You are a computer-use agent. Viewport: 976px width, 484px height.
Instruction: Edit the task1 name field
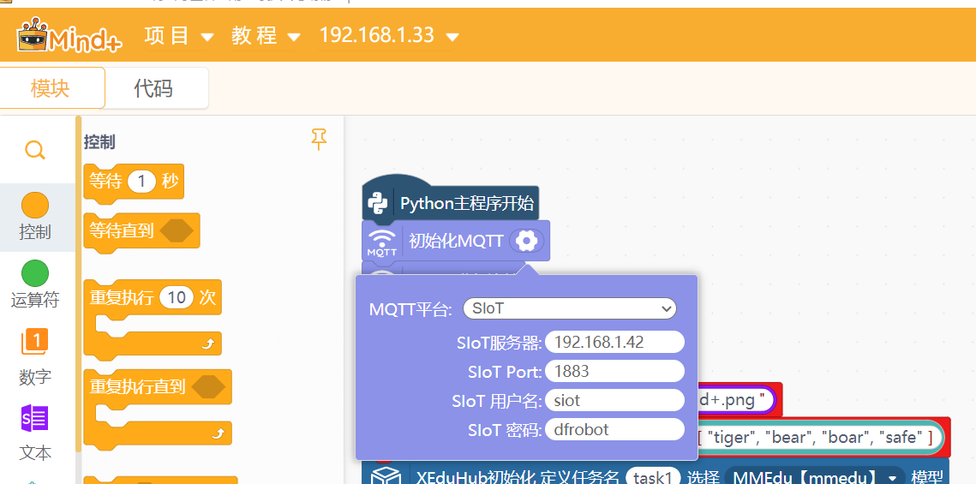click(653, 477)
